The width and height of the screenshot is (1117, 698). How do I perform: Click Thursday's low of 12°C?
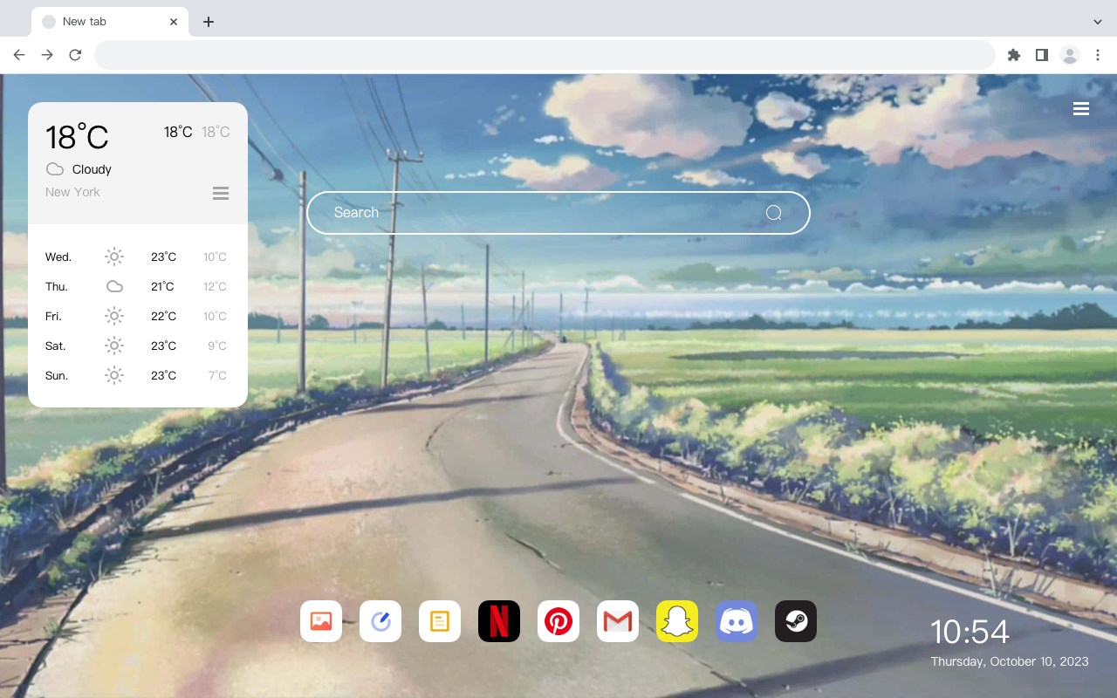pyautogui.click(x=216, y=286)
